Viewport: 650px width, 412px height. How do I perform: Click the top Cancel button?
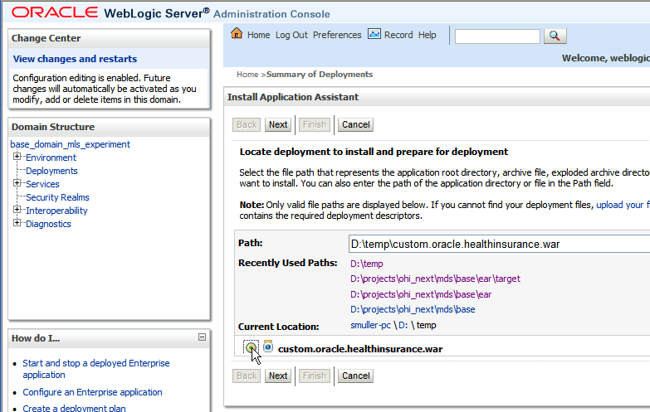point(355,124)
